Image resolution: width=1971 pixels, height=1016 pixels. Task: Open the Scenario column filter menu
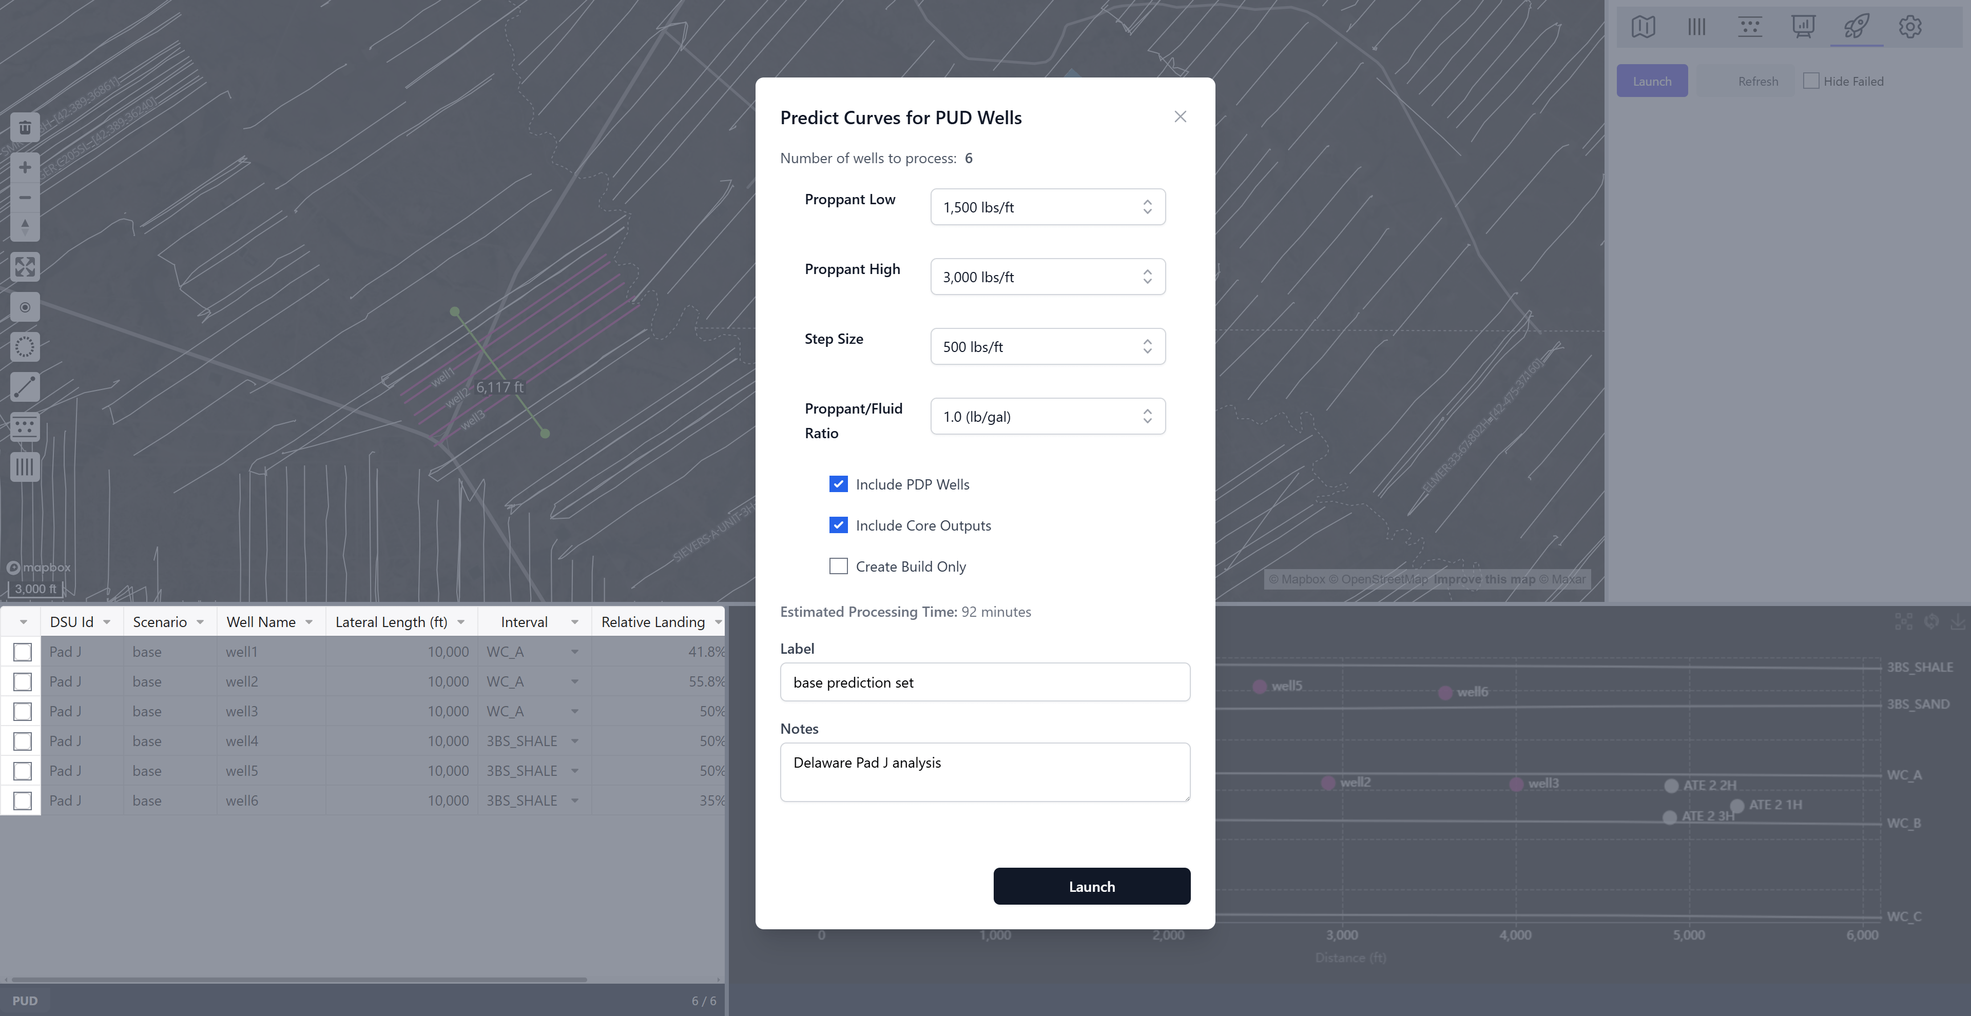coord(201,622)
